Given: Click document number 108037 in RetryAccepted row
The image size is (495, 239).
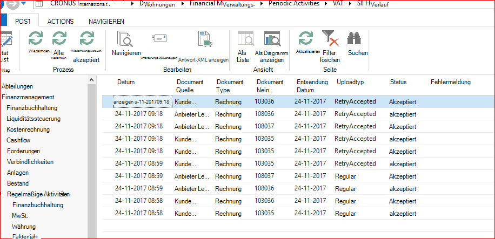Looking at the screenshot, I should (x=265, y=126).
